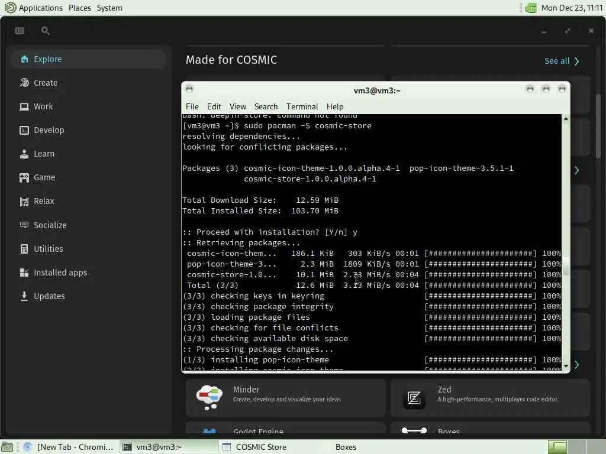Click the Relax category label
The height and width of the screenshot is (454, 606).
(44, 201)
